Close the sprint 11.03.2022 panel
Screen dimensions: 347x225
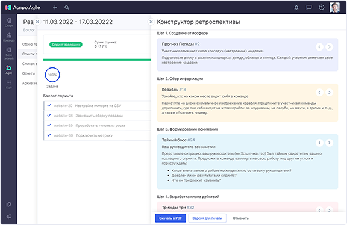[37, 22]
